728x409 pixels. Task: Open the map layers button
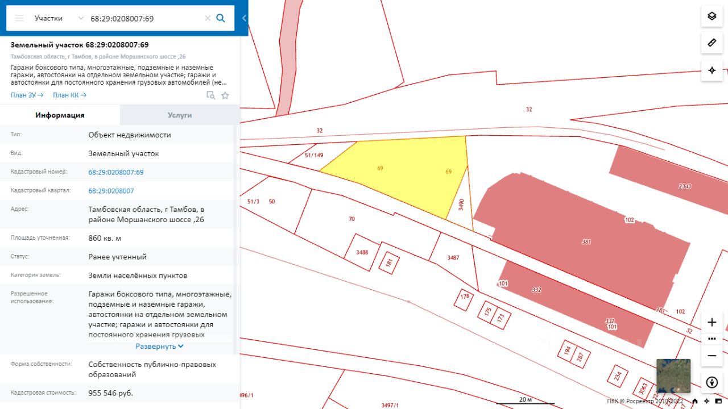click(x=712, y=16)
